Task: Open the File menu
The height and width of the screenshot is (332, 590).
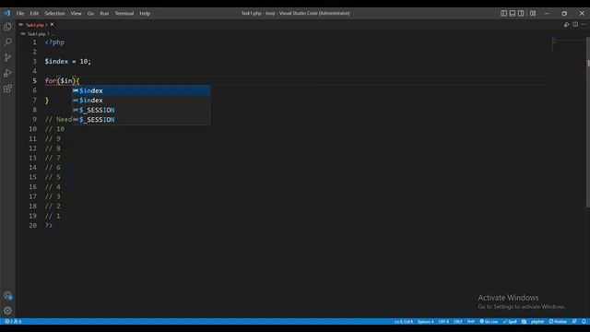Action: [x=20, y=13]
